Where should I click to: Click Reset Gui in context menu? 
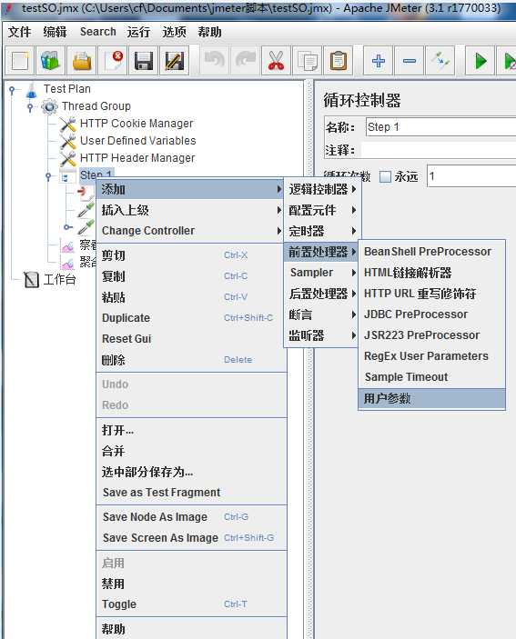coord(192,339)
